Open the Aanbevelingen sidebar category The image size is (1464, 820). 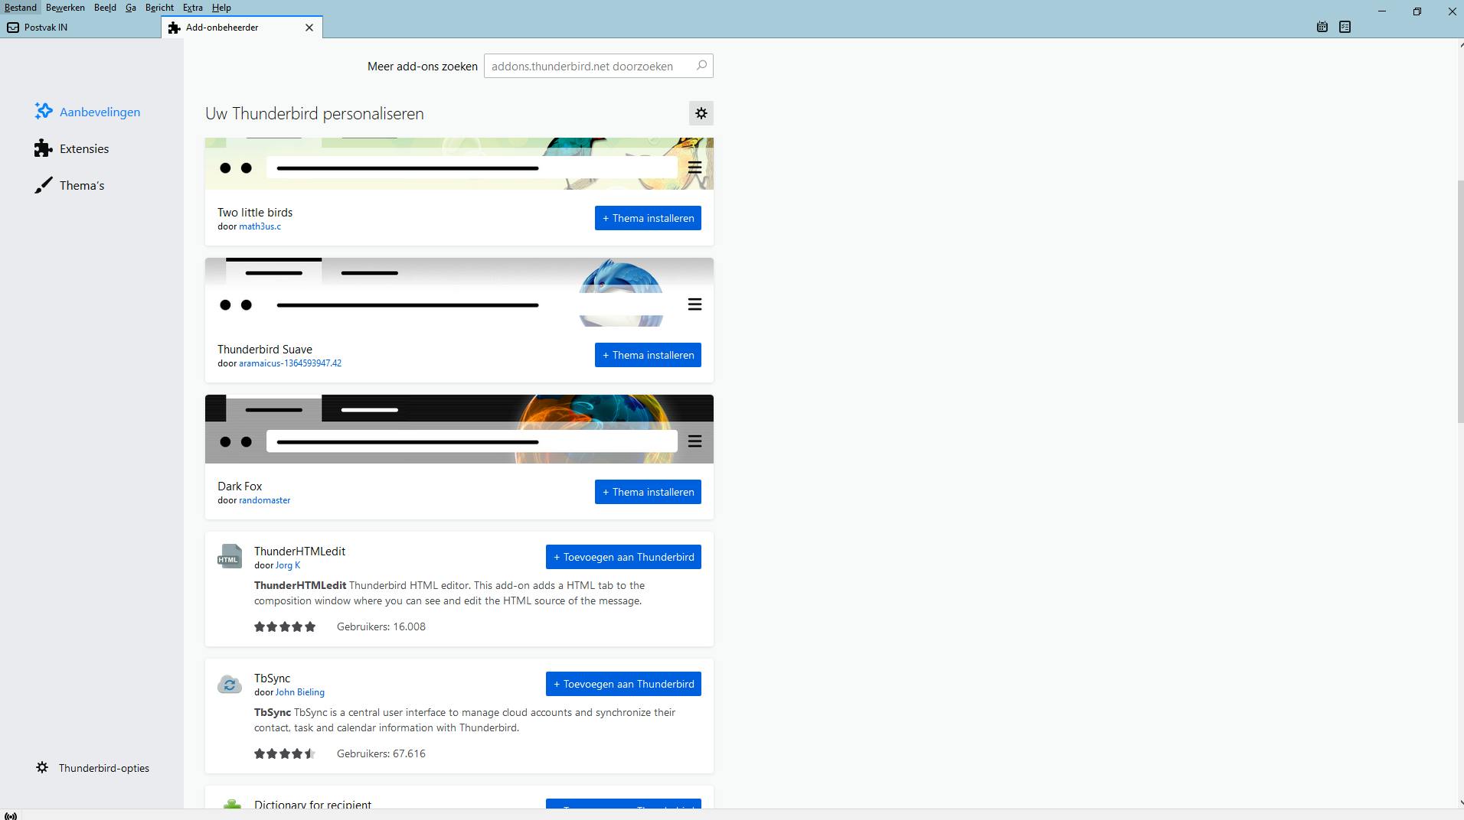[87, 112]
